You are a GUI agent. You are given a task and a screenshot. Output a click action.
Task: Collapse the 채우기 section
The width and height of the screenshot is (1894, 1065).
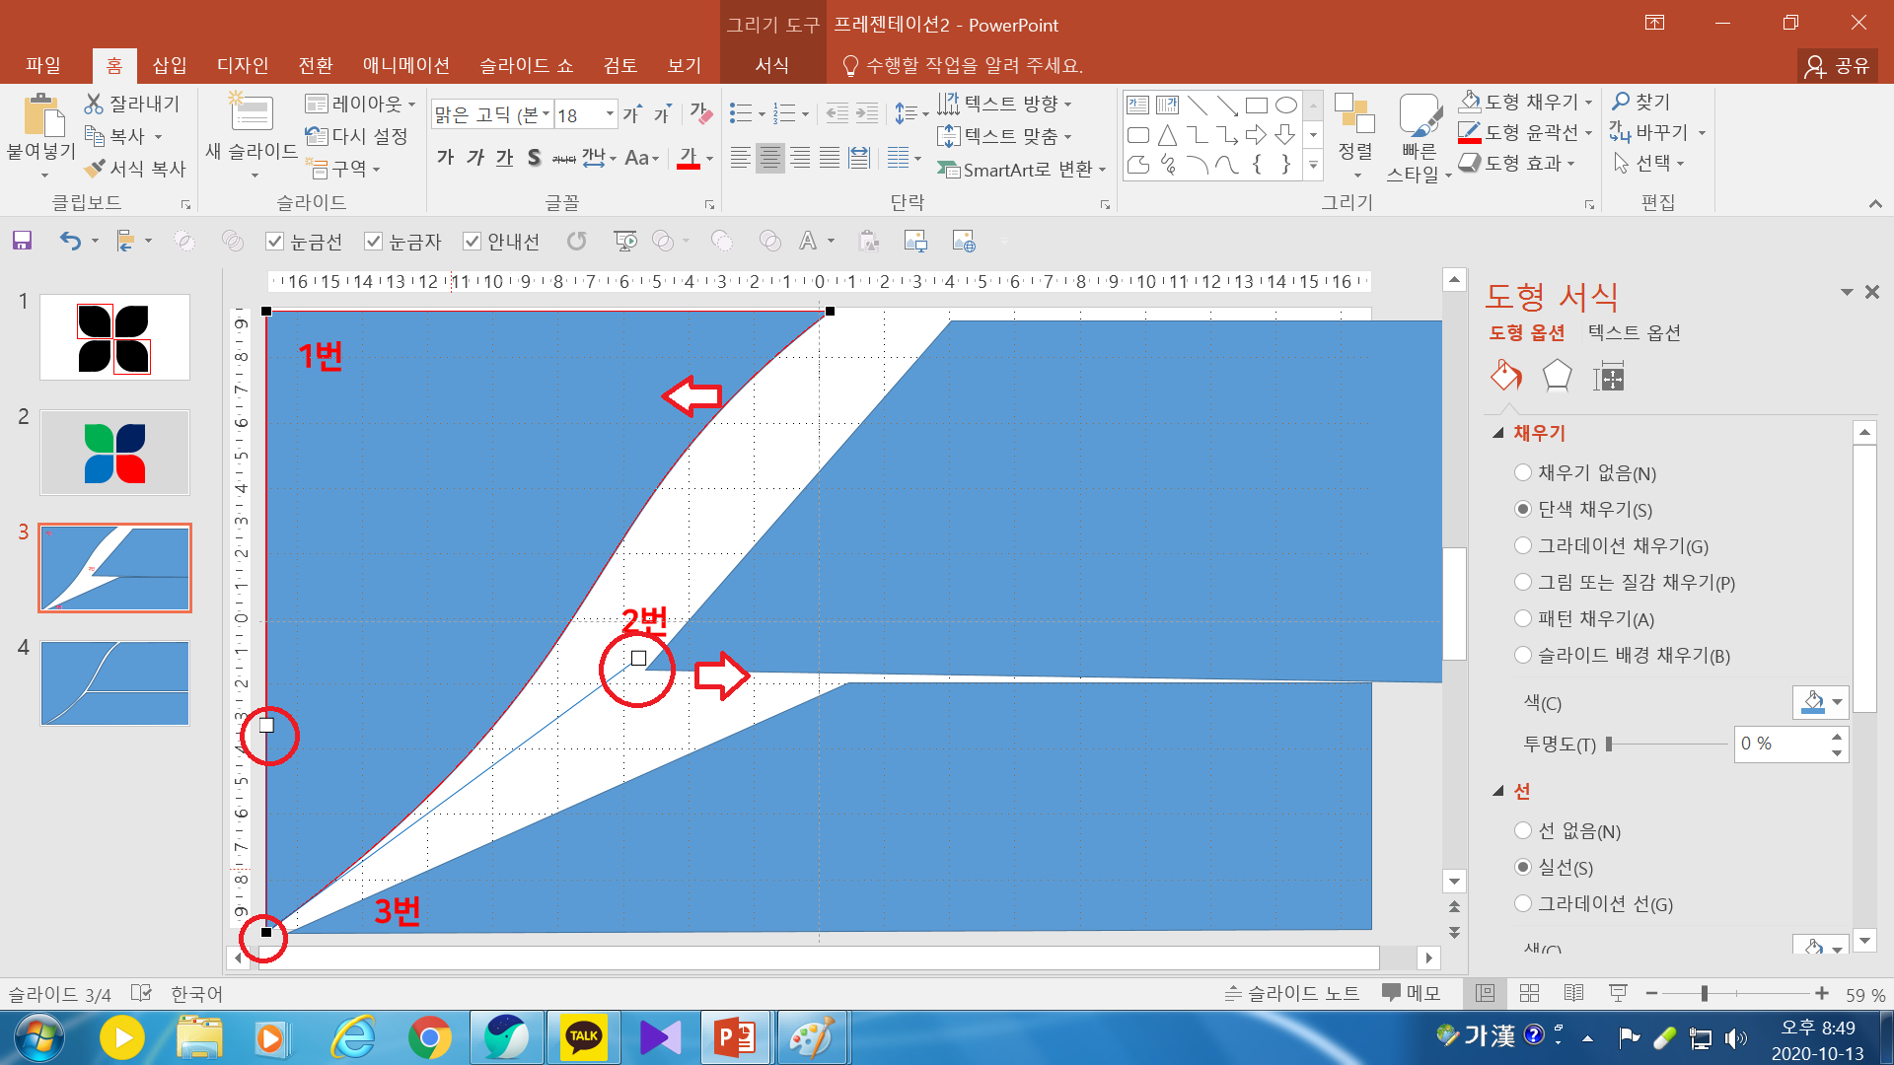[1498, 433]
